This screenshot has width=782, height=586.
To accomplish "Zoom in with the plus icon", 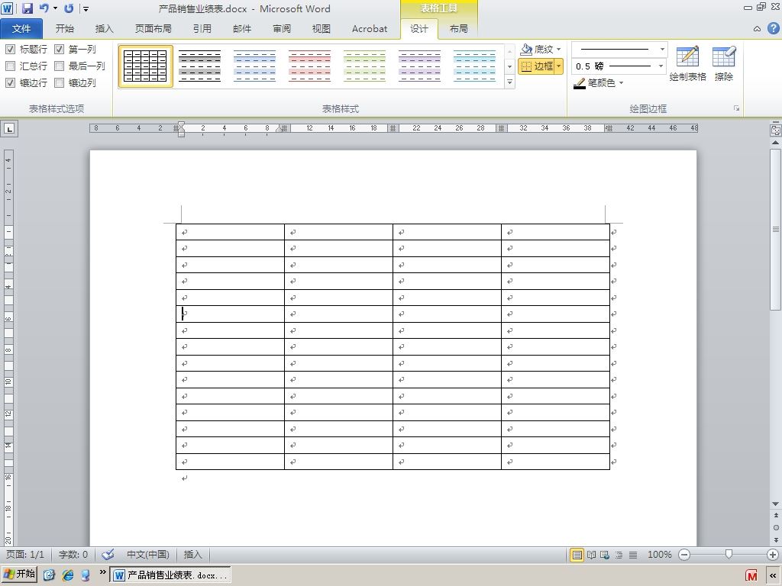I will click(x=773, y=555).
